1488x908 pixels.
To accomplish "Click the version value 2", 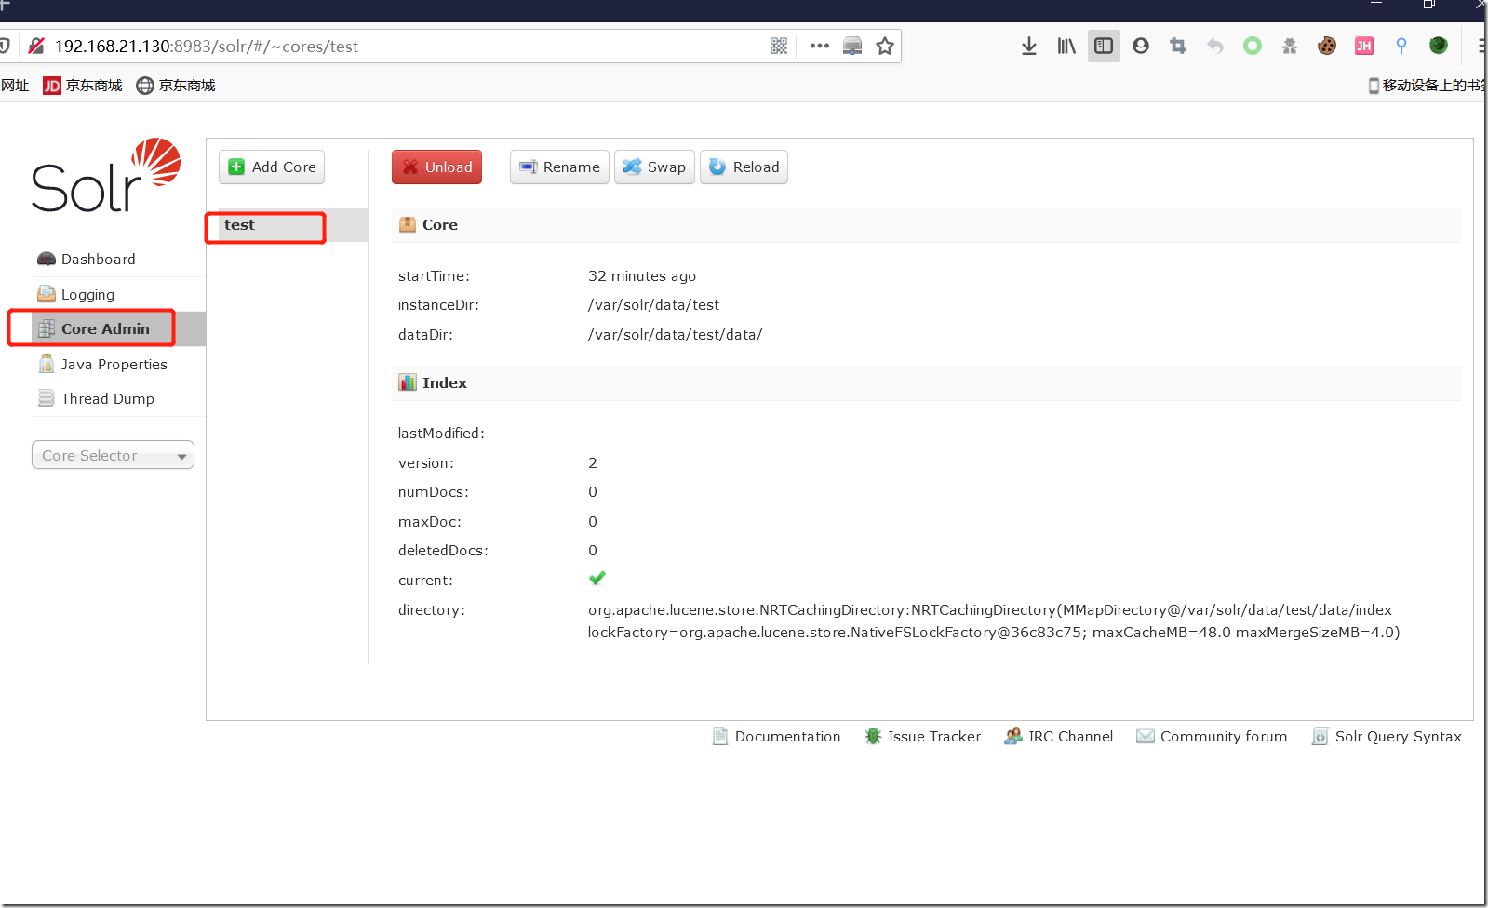I will (593, 463).
